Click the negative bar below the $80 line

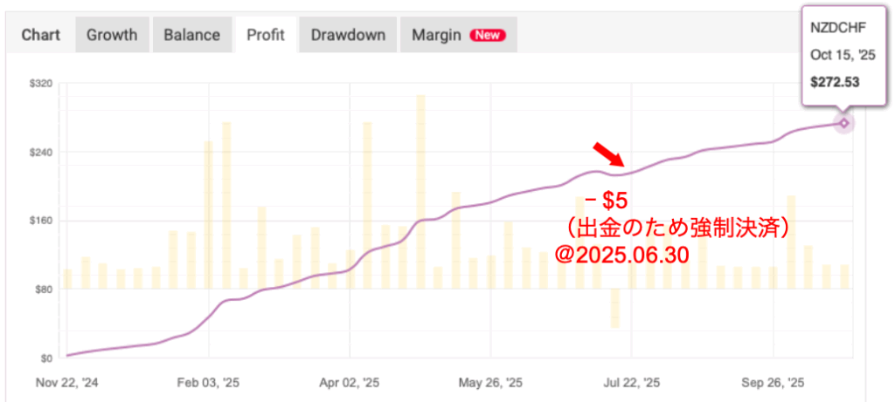(615, 308)
